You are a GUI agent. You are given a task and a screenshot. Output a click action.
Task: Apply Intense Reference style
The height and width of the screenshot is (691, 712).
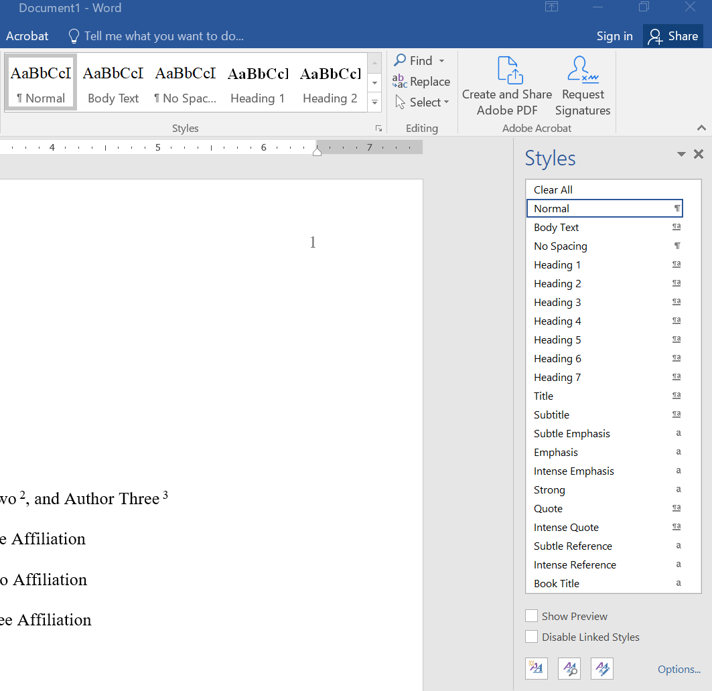[x=604, y=565]
